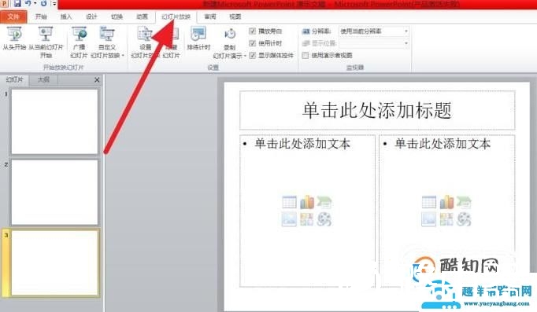Screen dimensions: 537x312
Task: Select the 幻灯片 thumbnails pane tab
Action: (x=15, y=79)
